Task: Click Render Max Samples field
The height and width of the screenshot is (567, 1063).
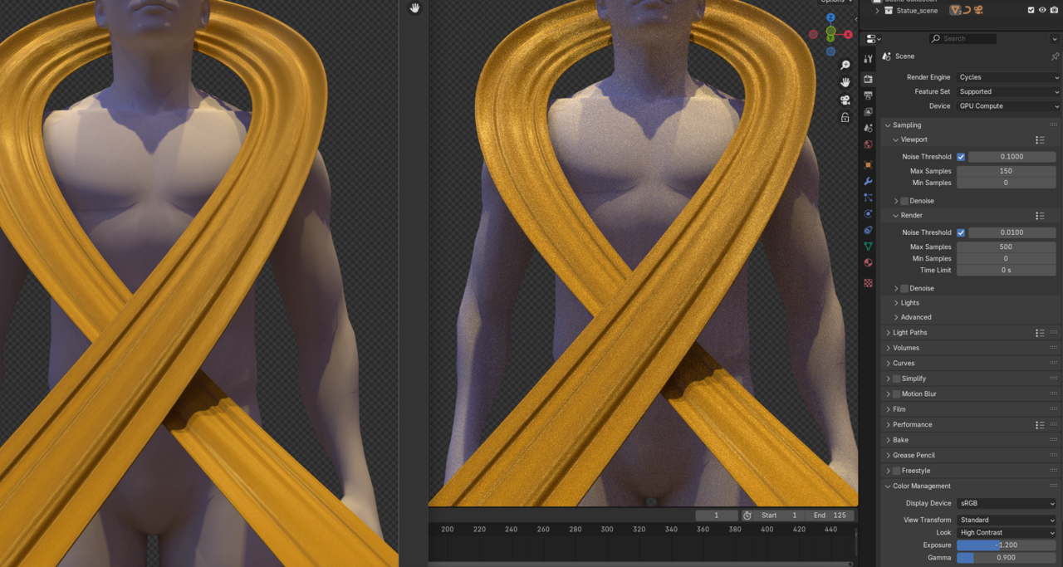Action: [x=1007, y=247]
